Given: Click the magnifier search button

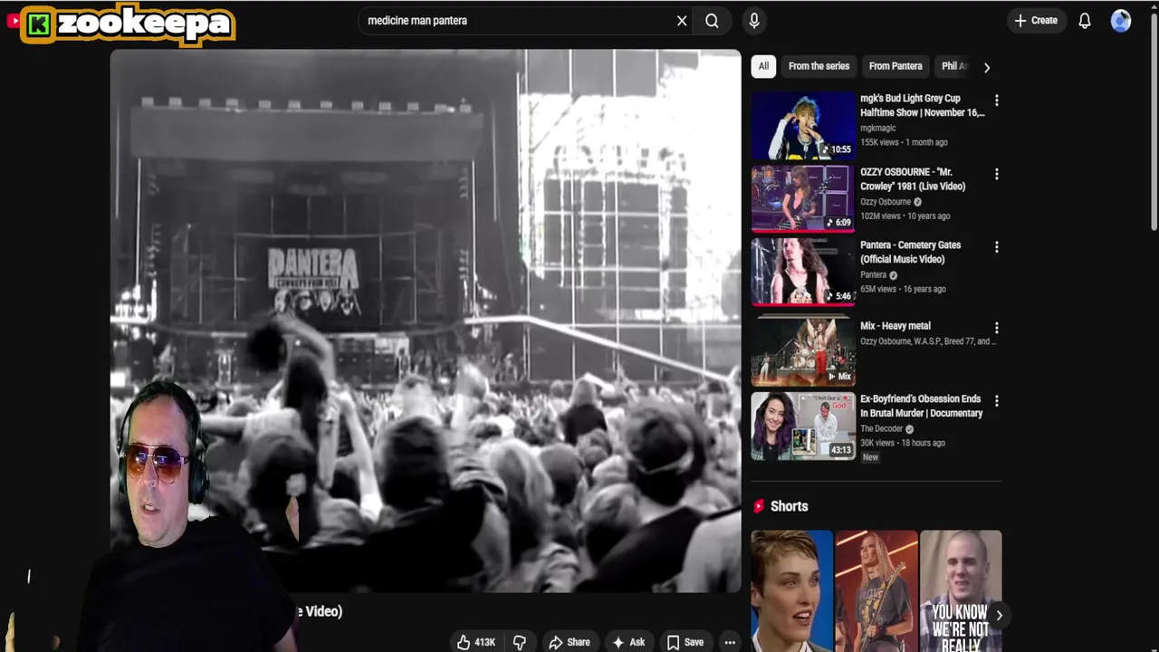Looking at the screenshot, I should click(x=712, y=21).
